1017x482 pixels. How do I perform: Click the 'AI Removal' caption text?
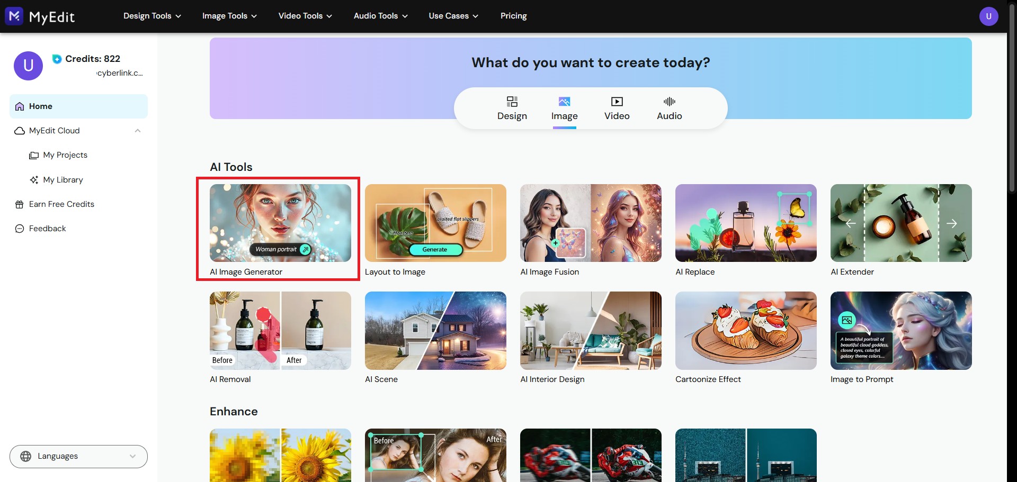click(230, 379)
